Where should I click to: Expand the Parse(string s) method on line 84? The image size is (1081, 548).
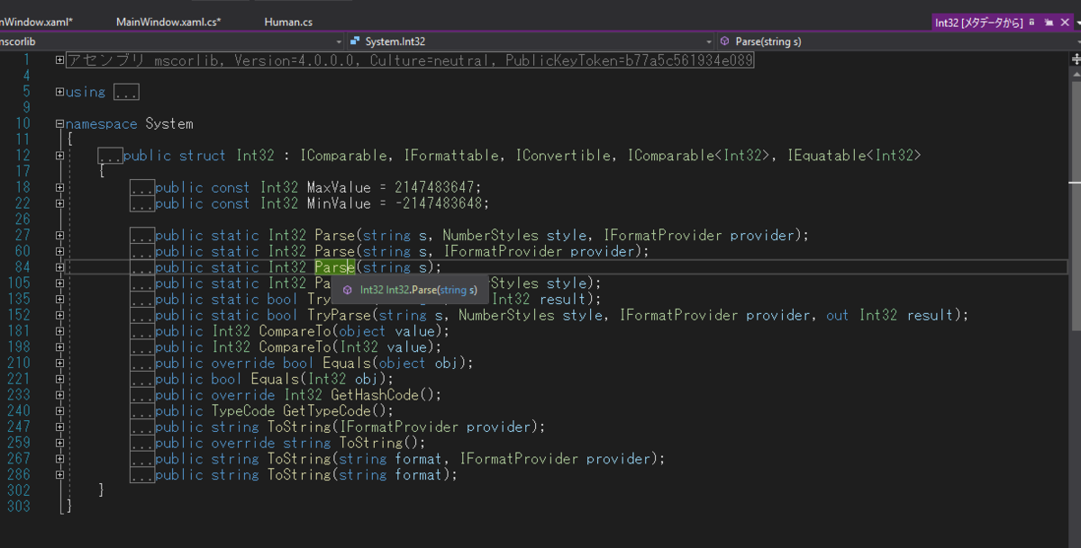coord(59,267)
